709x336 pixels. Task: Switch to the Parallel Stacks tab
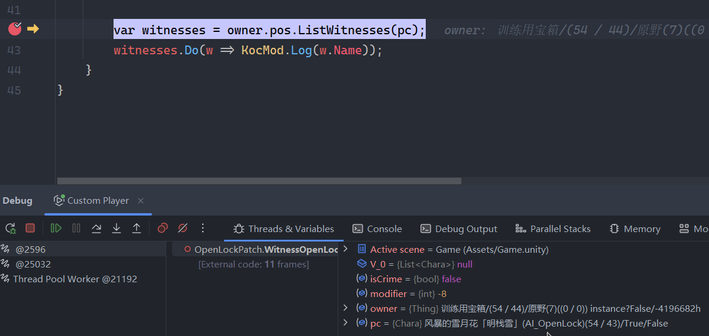tap(553, 229)
